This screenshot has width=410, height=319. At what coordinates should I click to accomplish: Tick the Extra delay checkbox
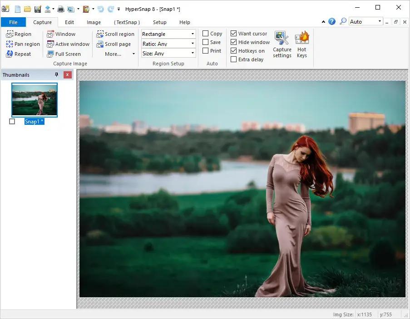pos(233,59)
